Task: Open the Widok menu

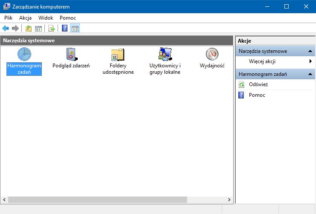Action: [46, 18]
